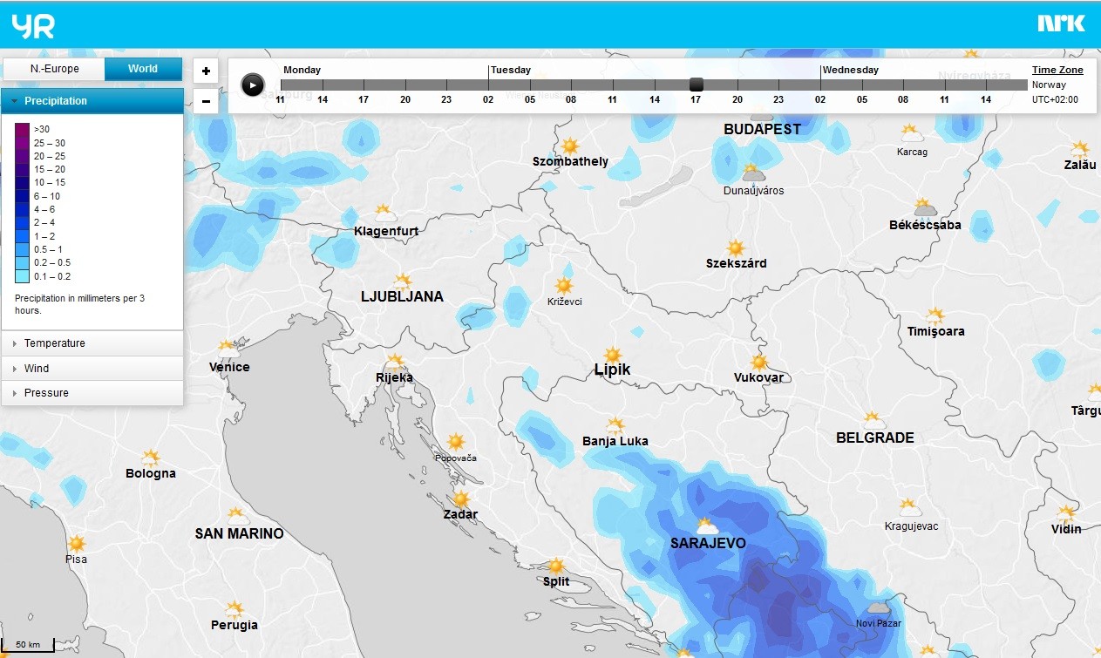Expand the Temperature section
Screen dimensions: 1101x658
point(92,343)
